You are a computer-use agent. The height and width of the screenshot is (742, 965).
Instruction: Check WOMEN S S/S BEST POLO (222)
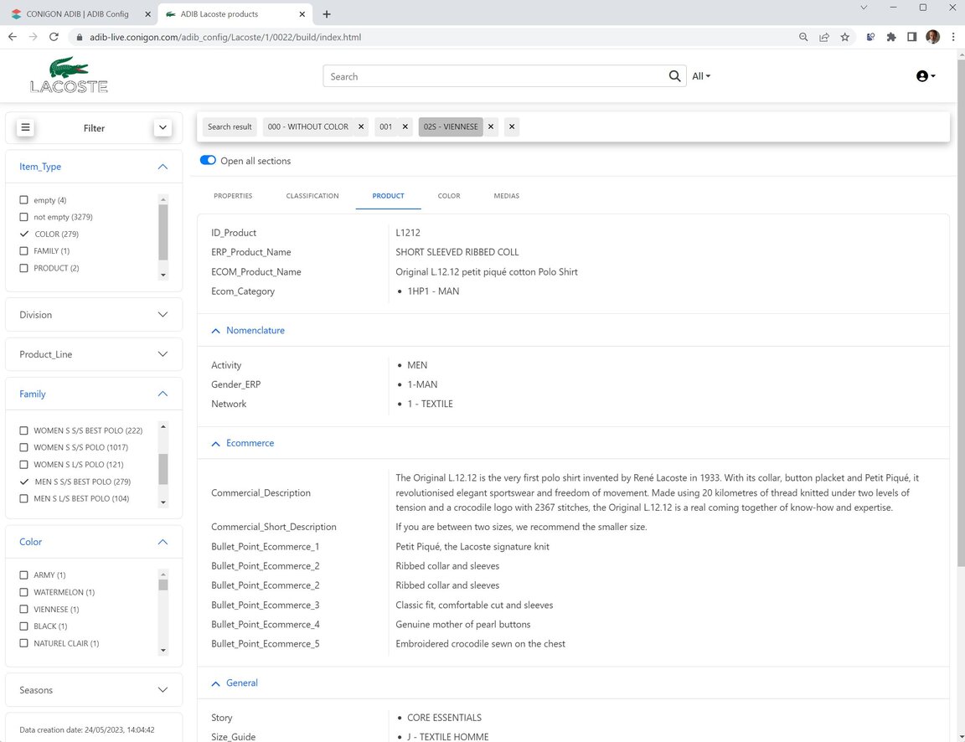tap(24, 430)
